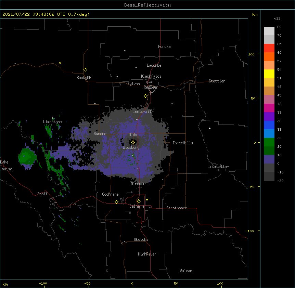Click the yellow diamond marker above Calgary label

tap(139, 201)
